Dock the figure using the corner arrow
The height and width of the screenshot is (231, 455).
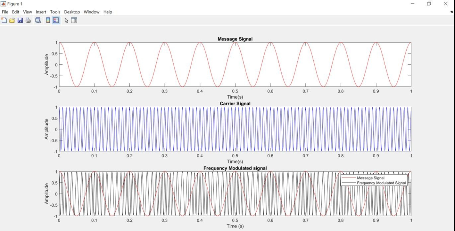451,11
